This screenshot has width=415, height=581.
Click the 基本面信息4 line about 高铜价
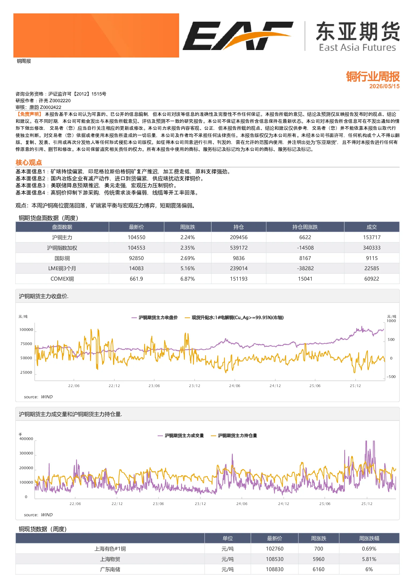[x=107, y=193]
